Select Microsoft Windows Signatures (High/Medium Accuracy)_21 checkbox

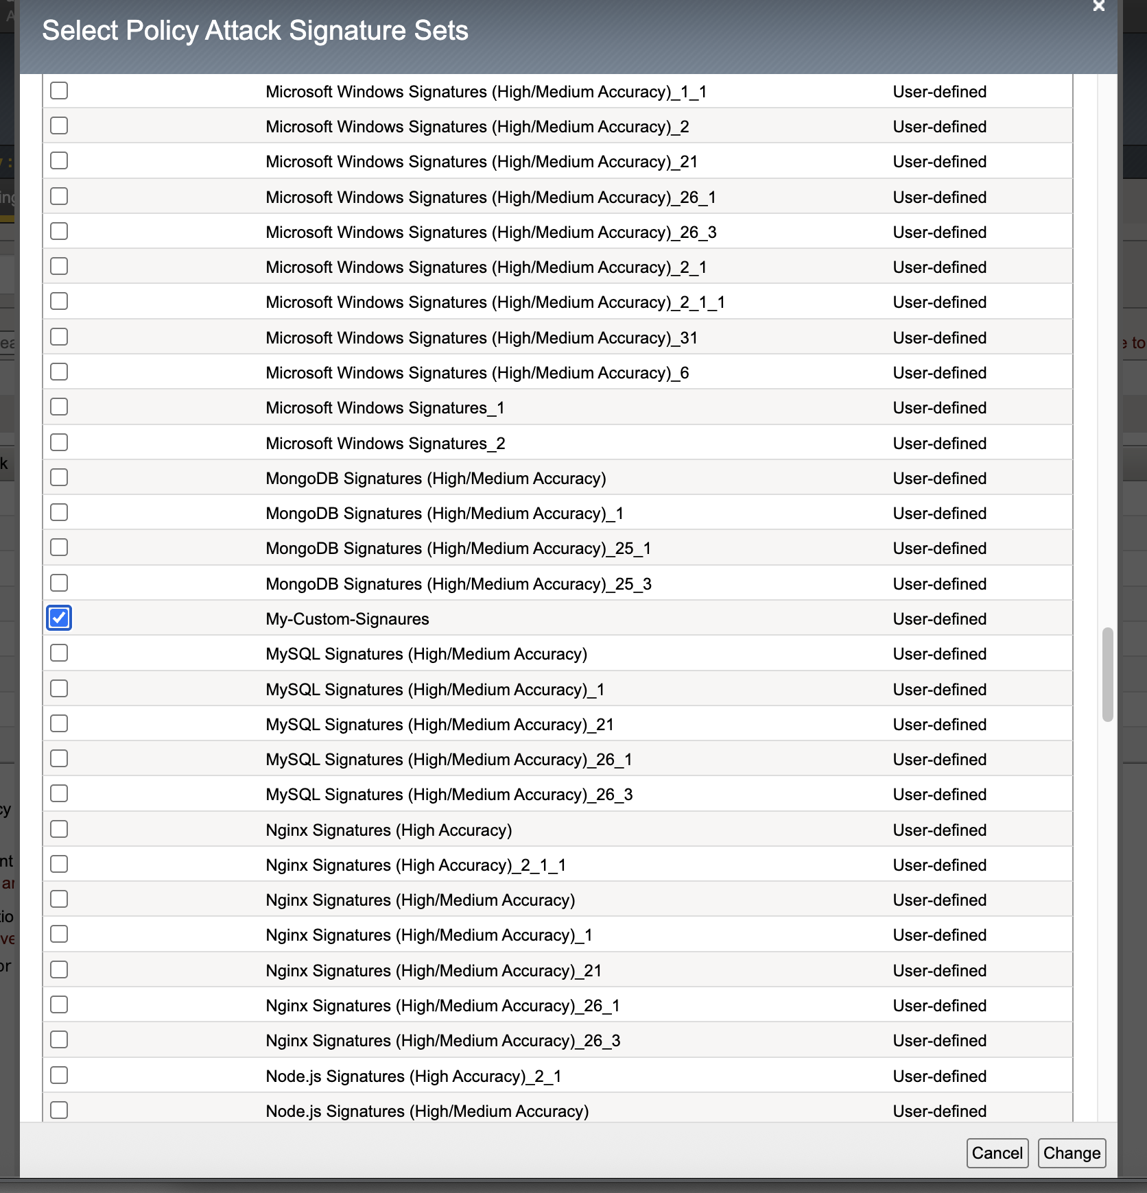[59, 160]
